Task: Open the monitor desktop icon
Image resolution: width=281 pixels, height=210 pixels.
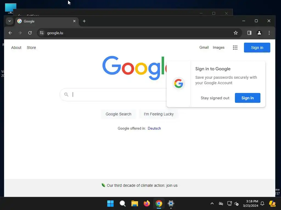Action: coord(11,8)
